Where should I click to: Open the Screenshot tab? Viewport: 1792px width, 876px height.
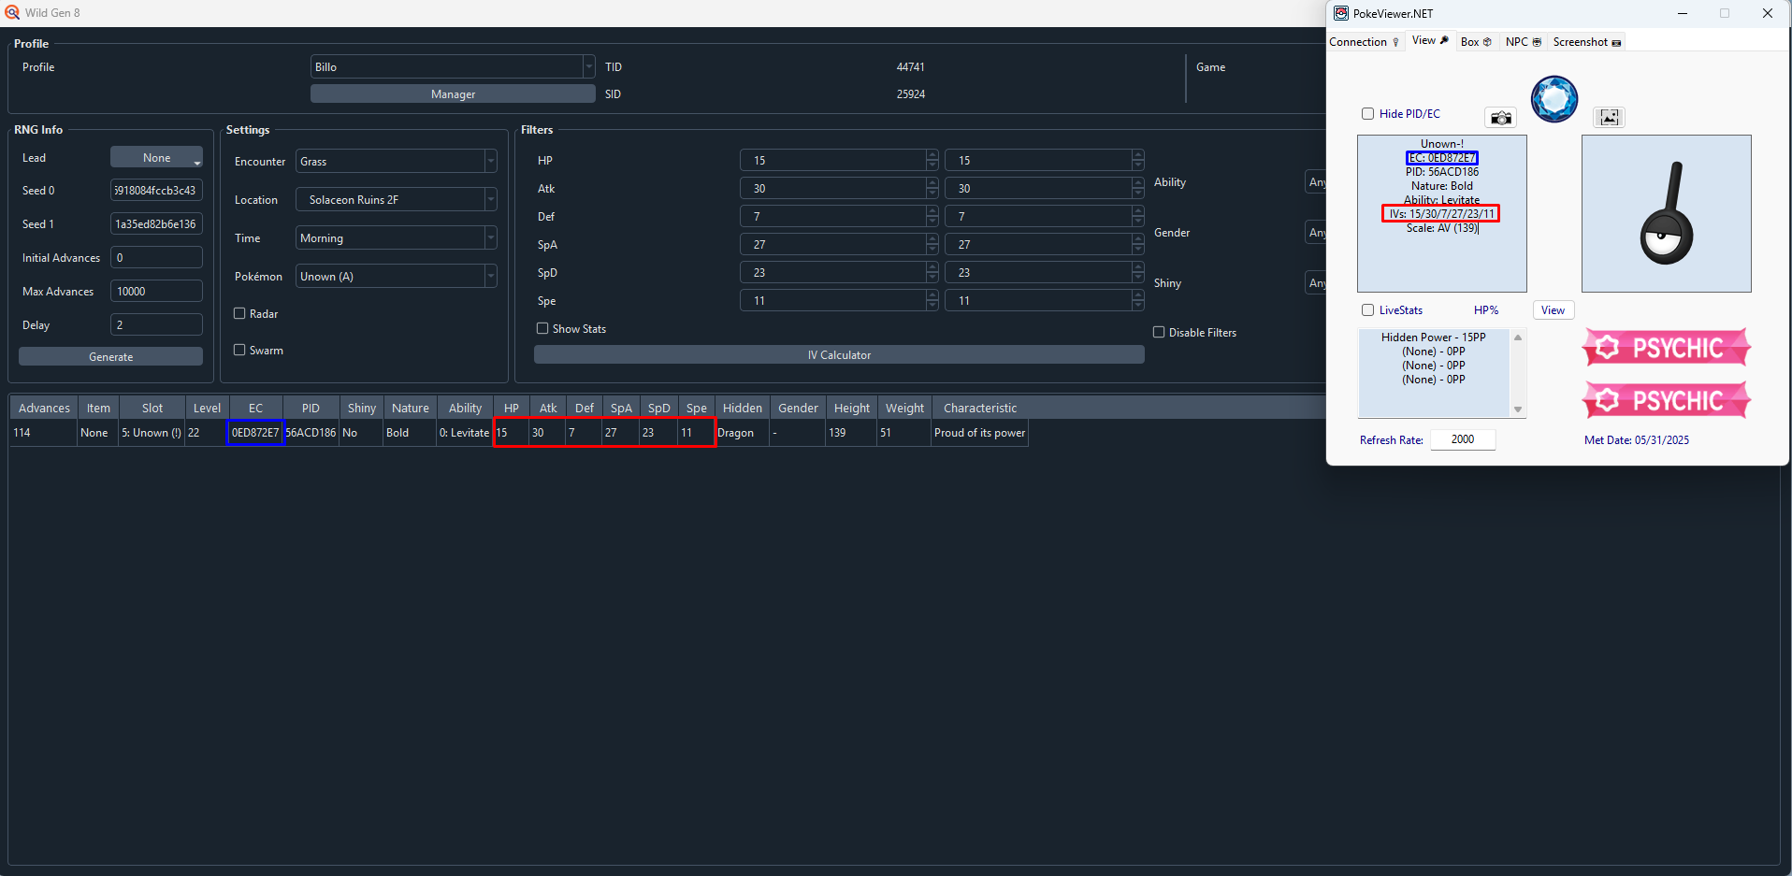1587,42
